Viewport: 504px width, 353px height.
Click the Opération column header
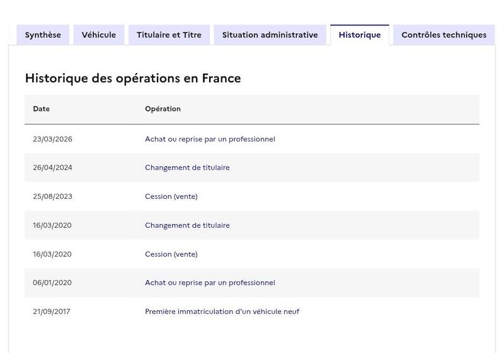pos(163,109)
